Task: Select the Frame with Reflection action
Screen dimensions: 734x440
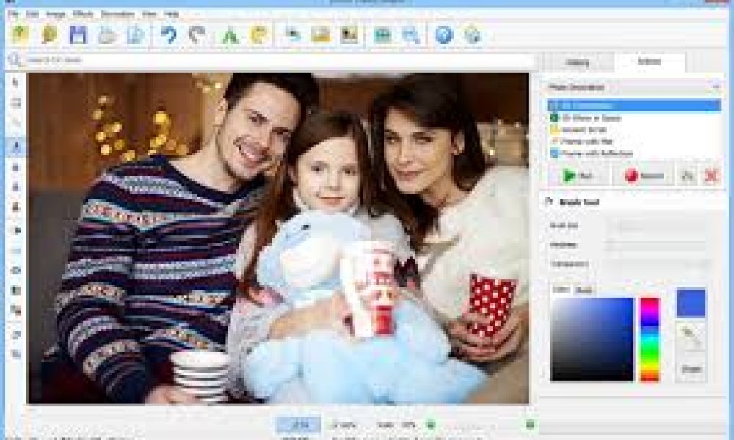Action: [634, 153]
